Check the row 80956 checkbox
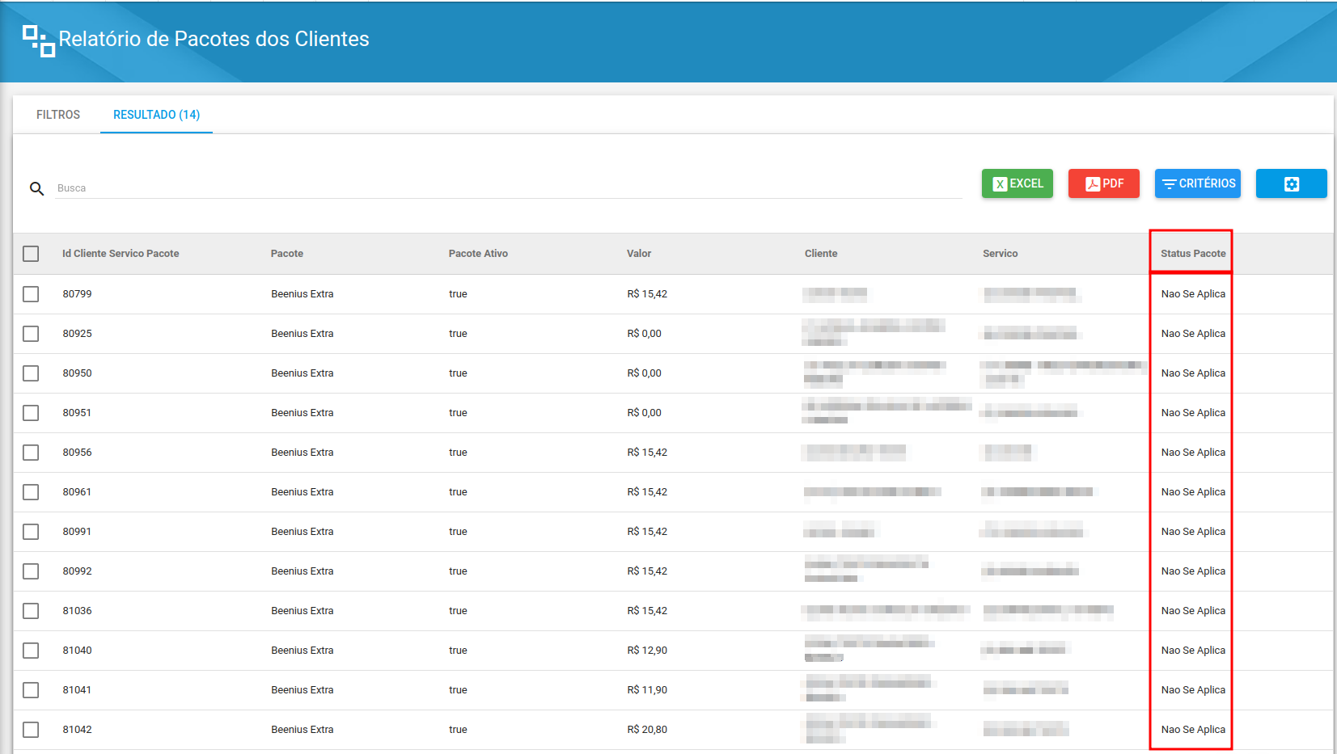Viewport: 1337px width, 754px height. (x=31, y=453)
